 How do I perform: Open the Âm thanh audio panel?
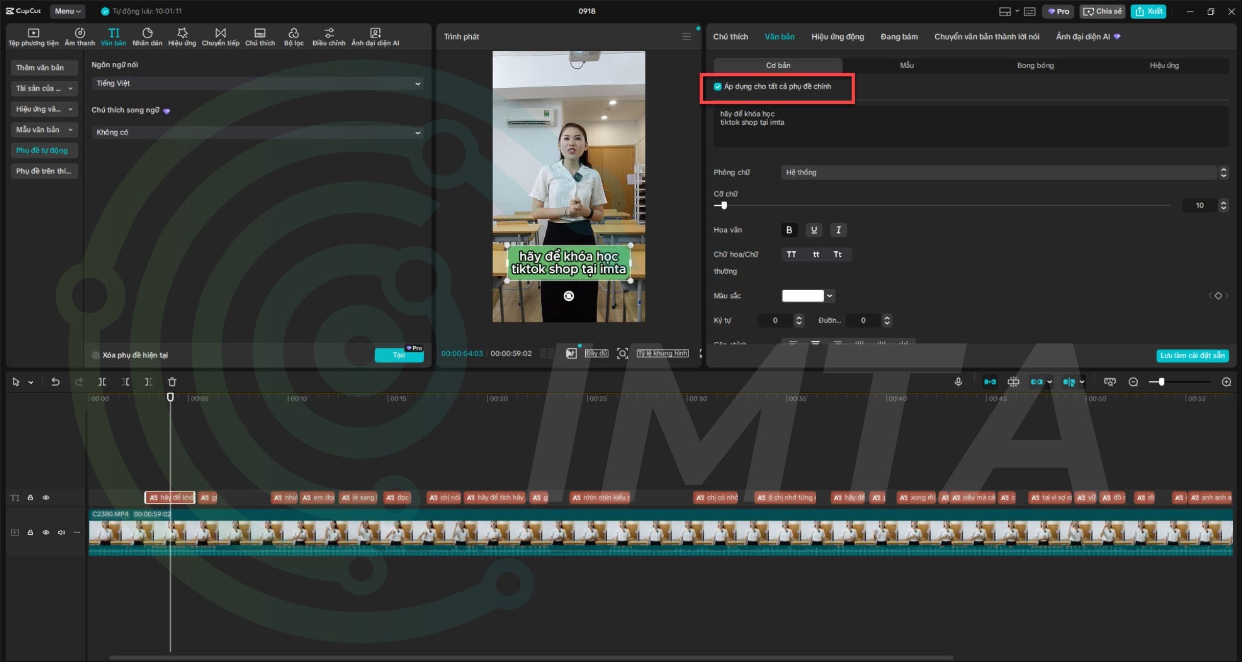(80, 36)
